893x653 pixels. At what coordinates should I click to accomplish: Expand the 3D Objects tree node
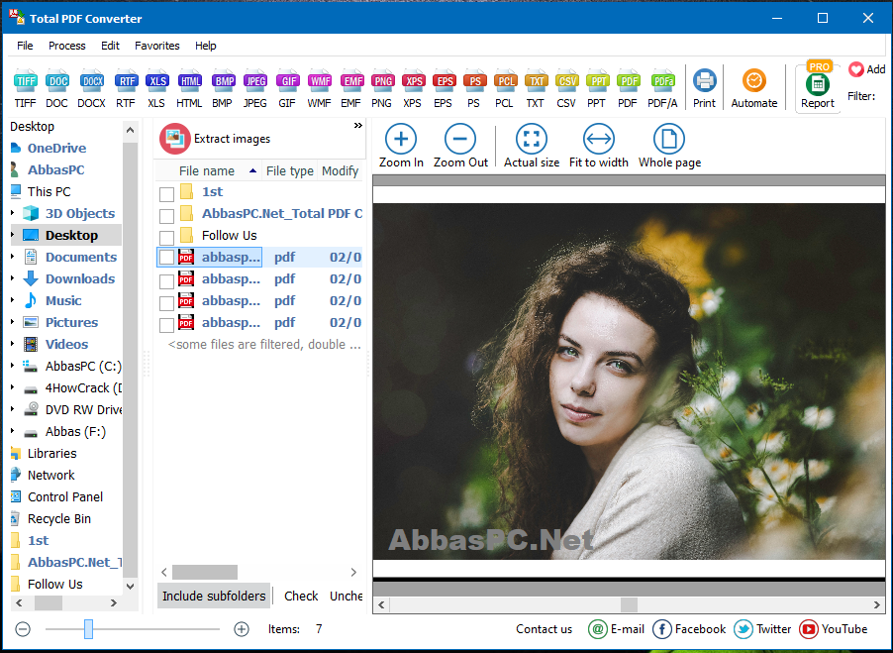tap(13, 213)
